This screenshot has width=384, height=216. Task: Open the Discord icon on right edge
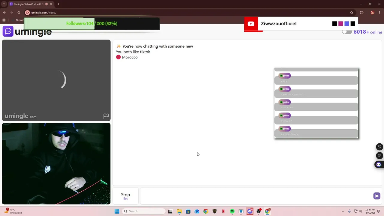pos(379,164)
